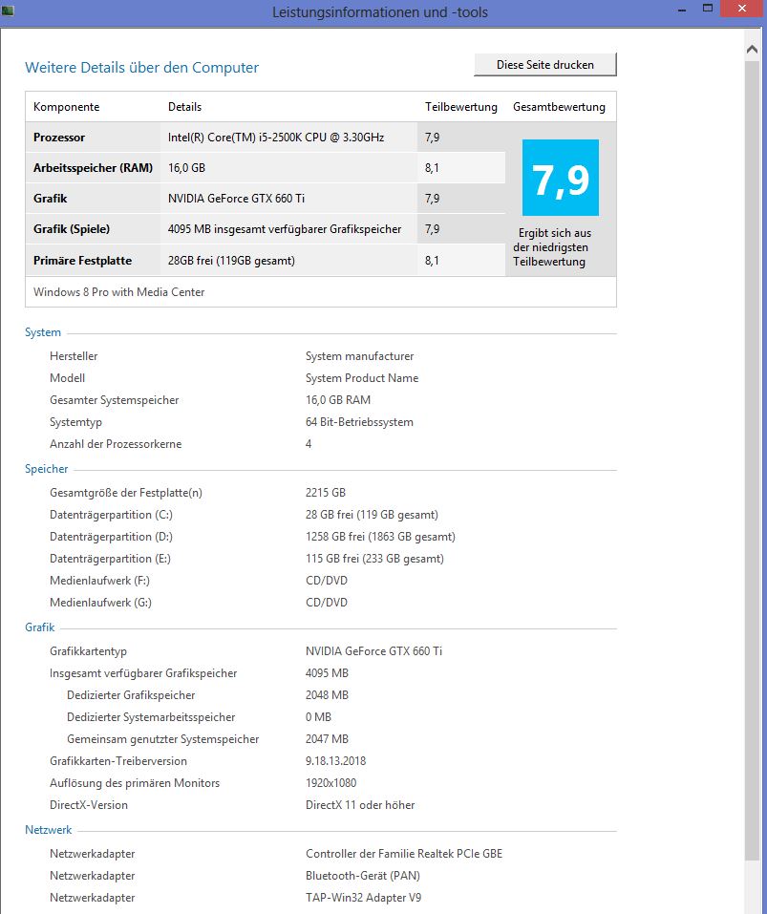The width and height of the screenshot is (767, 914).
Task: Click the Gesamtbewertung column header
Action: pyautogui.click(x=559, y=107)
